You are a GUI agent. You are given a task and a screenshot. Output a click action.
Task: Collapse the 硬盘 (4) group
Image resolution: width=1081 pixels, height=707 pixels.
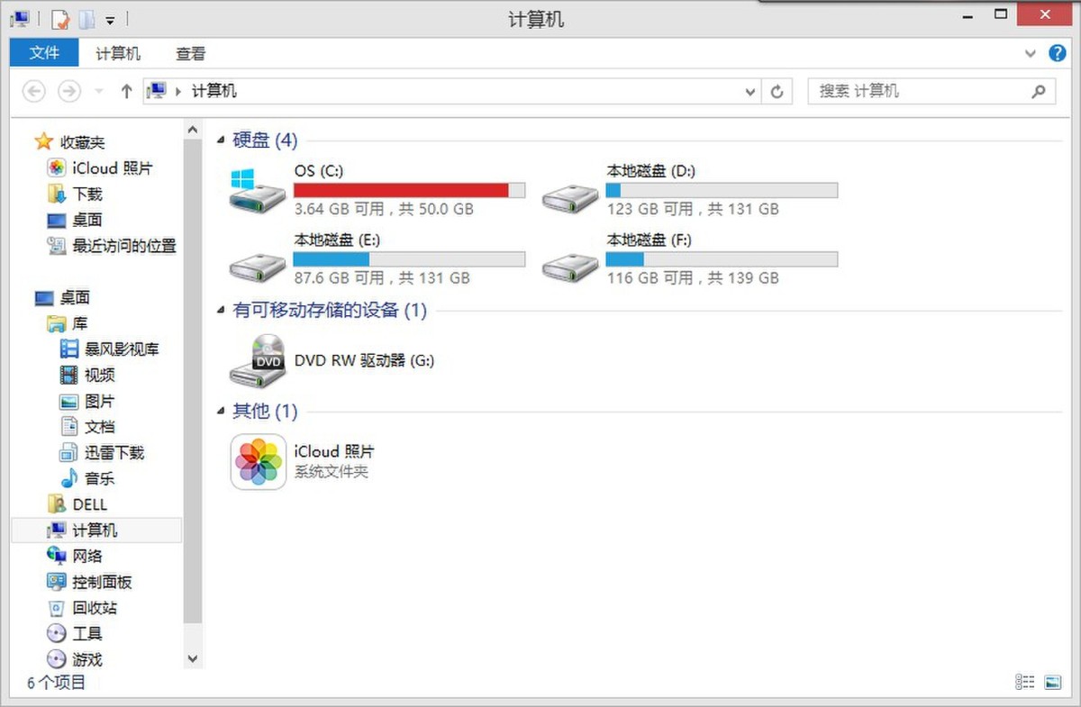[221, 140]
